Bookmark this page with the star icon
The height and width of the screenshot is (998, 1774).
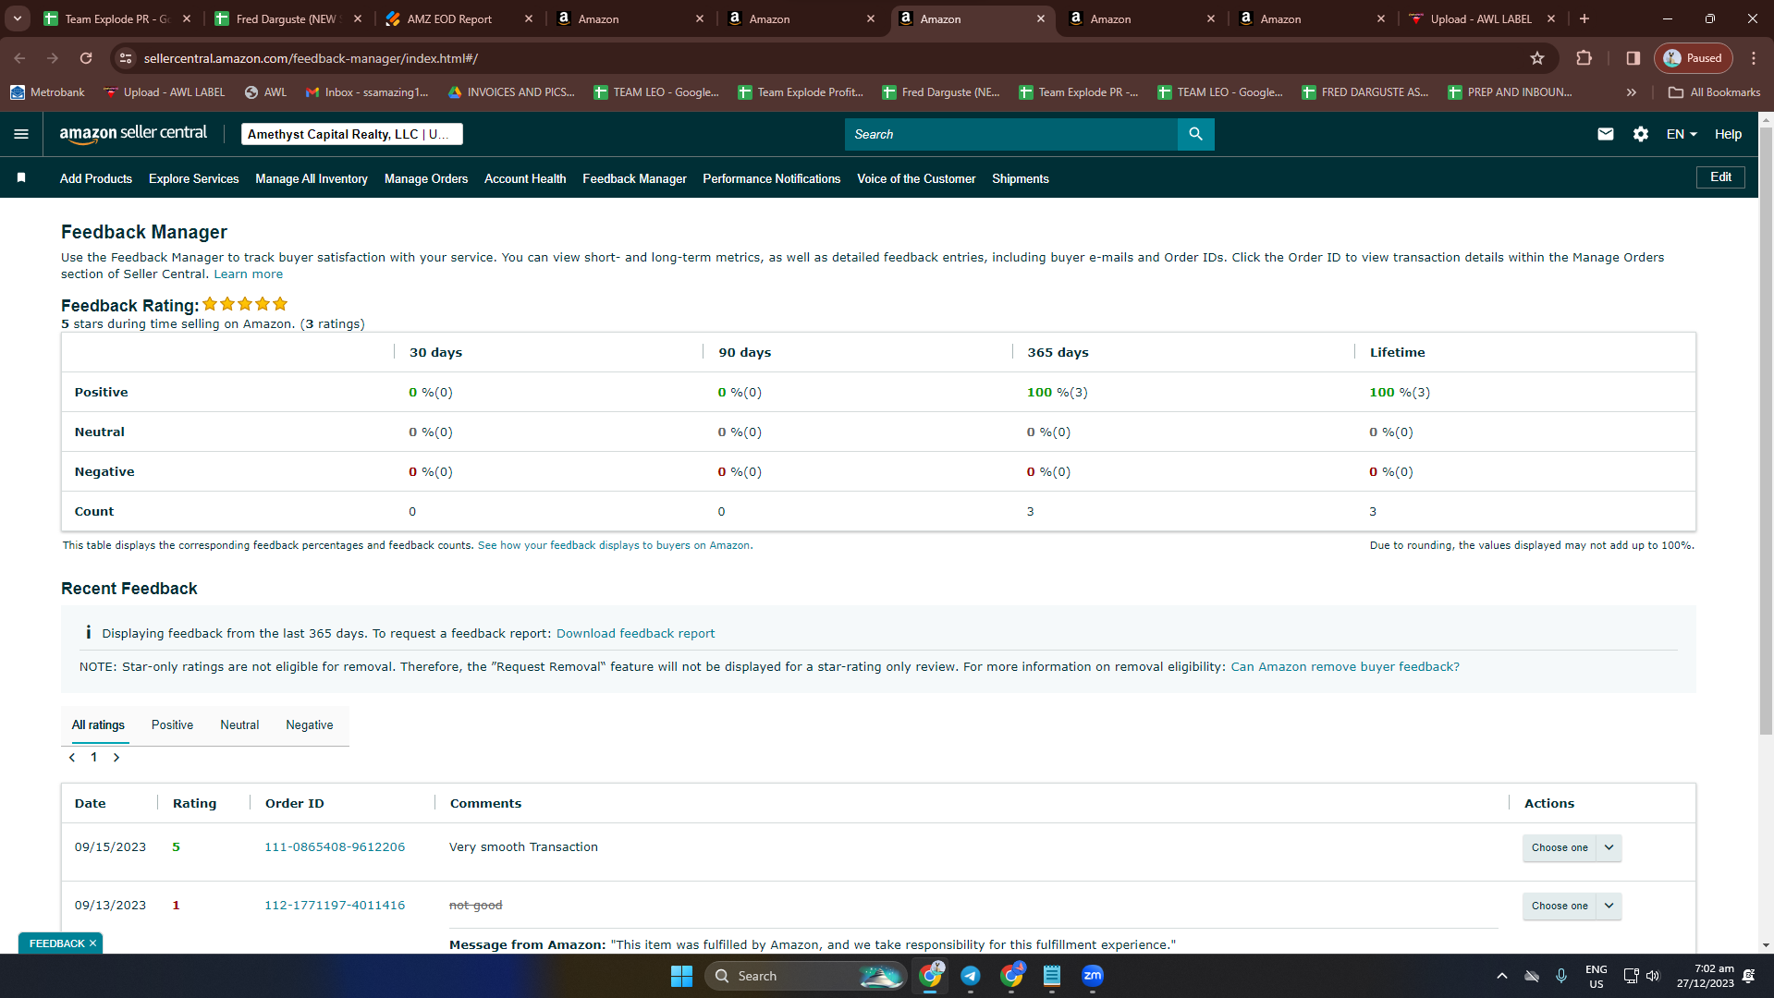(x=1536, y=58)
